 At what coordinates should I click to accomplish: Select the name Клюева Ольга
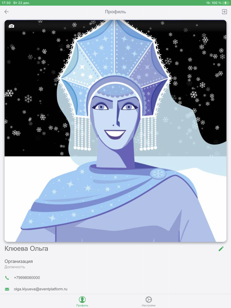pyautogui.click(x=26, y=249)
